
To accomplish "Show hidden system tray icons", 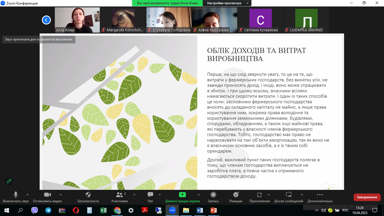I will pos(317,210).
